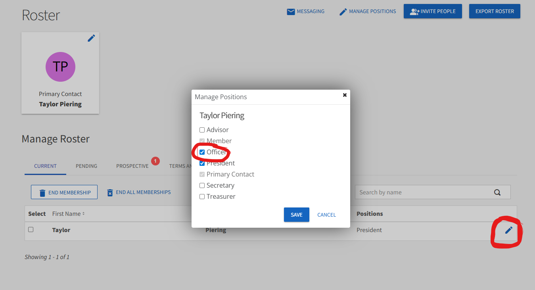Viewport: 535px width, 290px height.
Task: Tick the Treasurer checkbox
Action: [202, 196]
